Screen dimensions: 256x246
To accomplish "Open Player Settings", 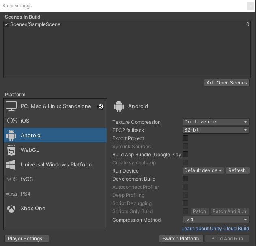I will click(27, 238).
